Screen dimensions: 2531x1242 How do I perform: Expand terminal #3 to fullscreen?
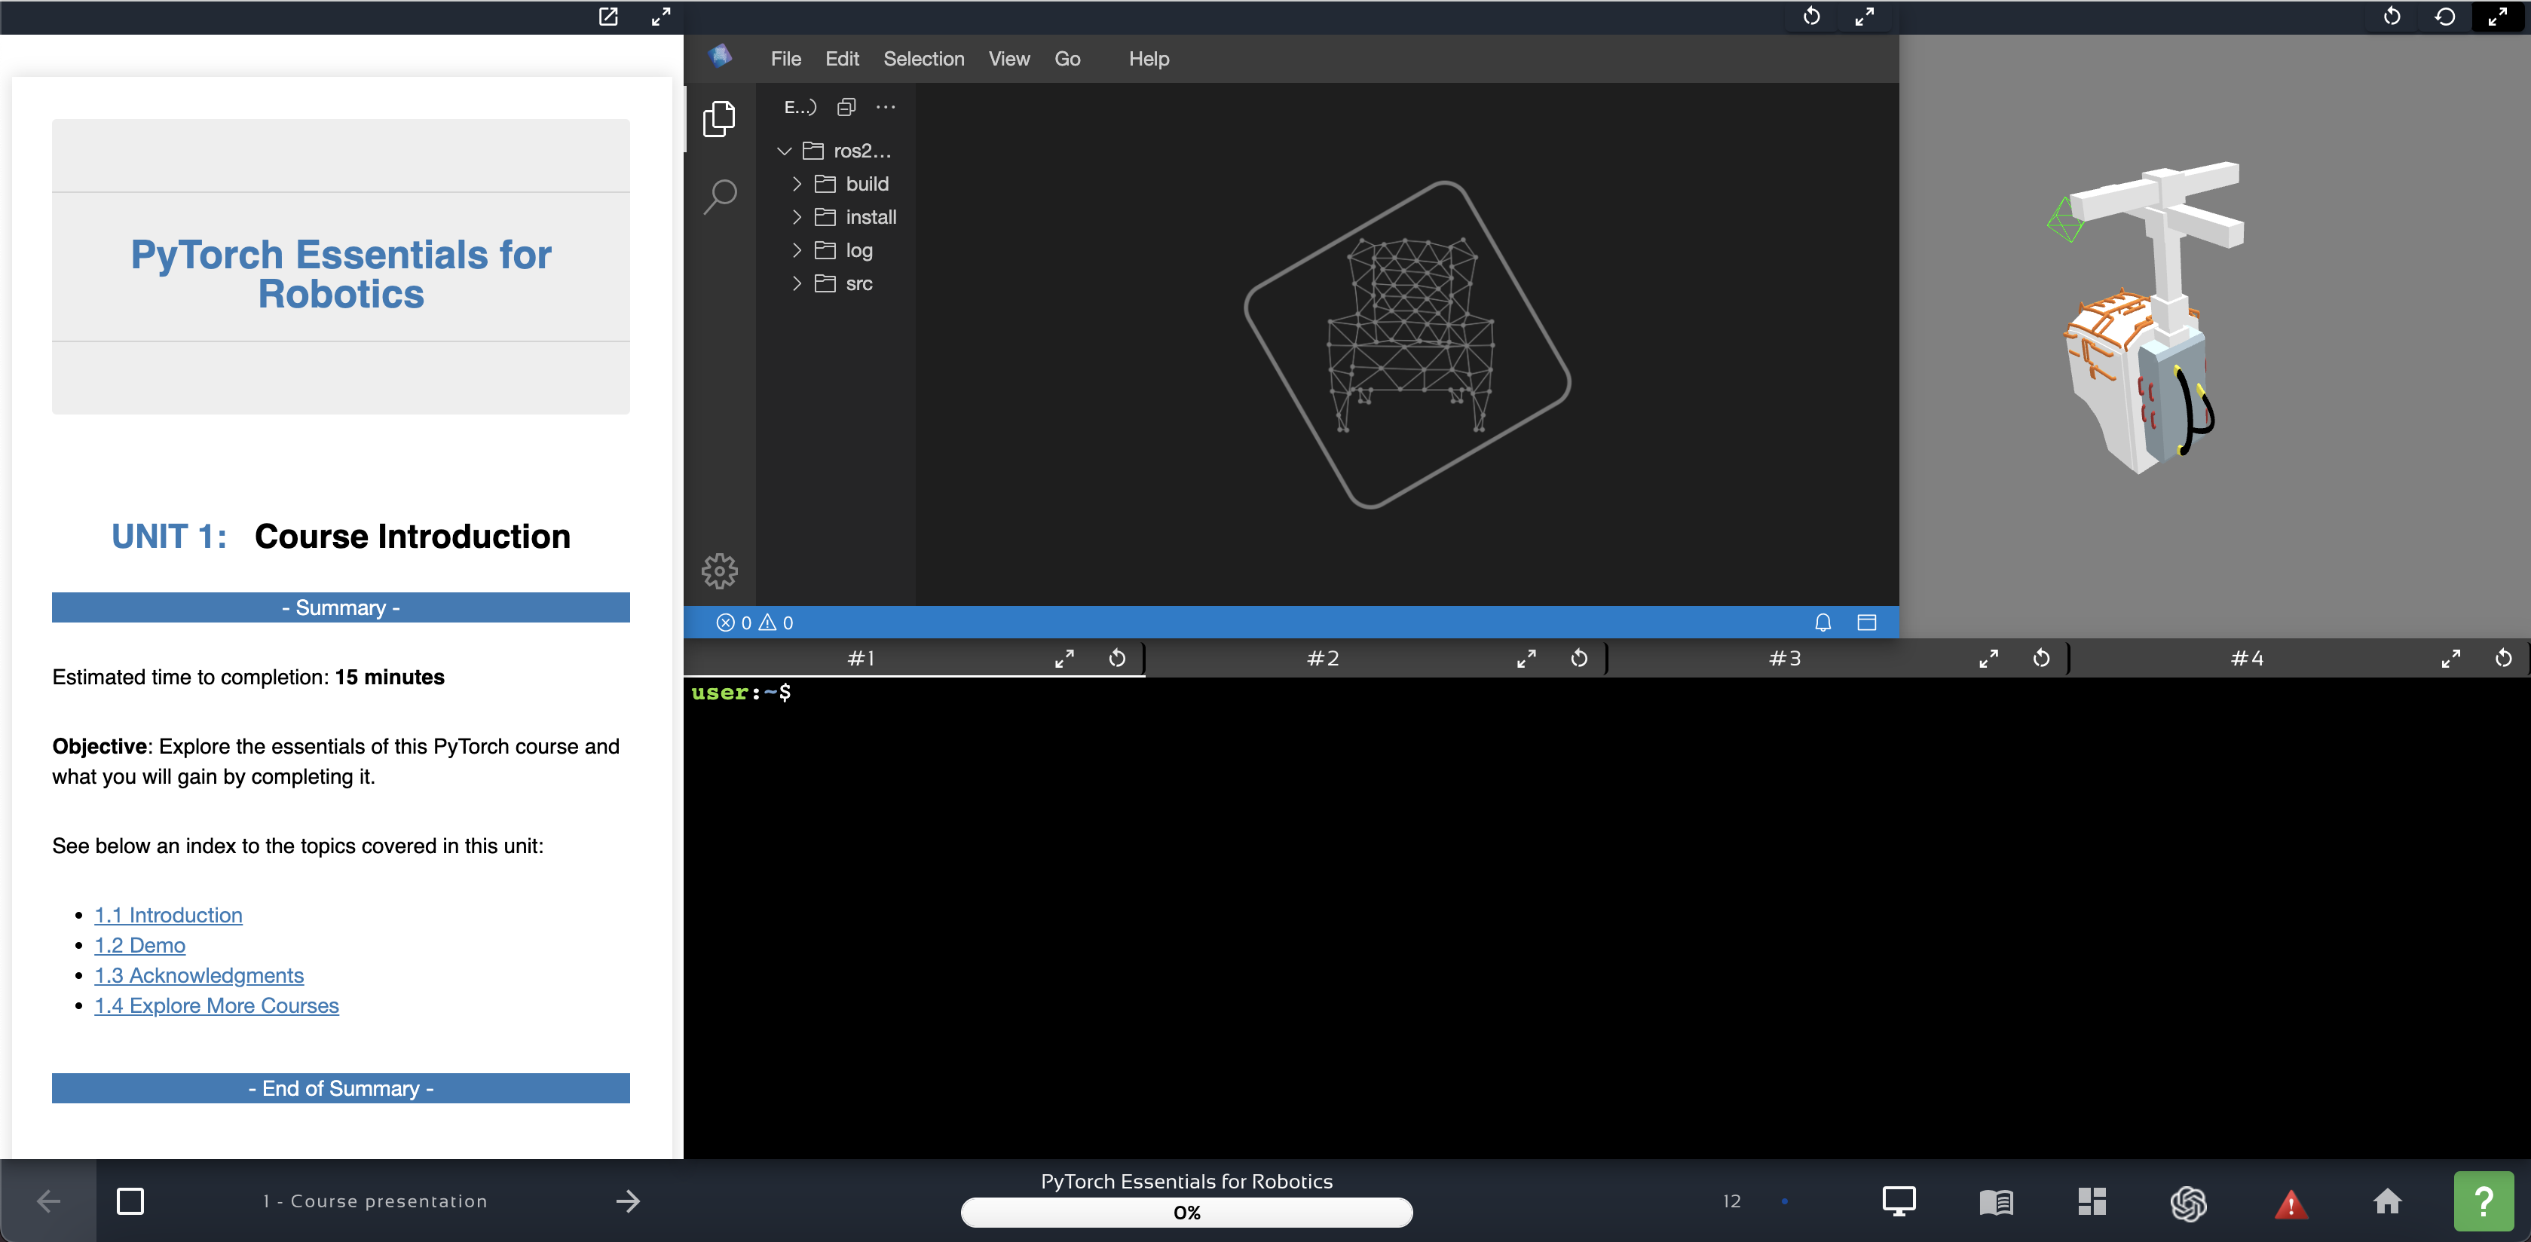[1988, 659]
